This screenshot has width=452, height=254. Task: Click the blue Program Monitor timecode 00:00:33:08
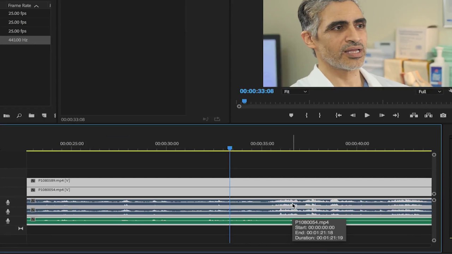[x=257, y=91]
